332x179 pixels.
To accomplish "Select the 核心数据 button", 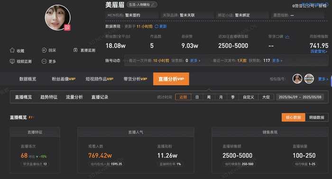I will coord(293,117).
